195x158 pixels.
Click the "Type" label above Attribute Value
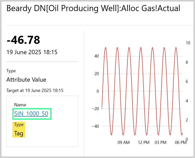(x=11, y=71)
